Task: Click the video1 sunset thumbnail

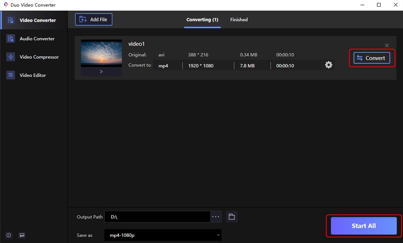Action: pyautogui.click(x=101, y=53)
